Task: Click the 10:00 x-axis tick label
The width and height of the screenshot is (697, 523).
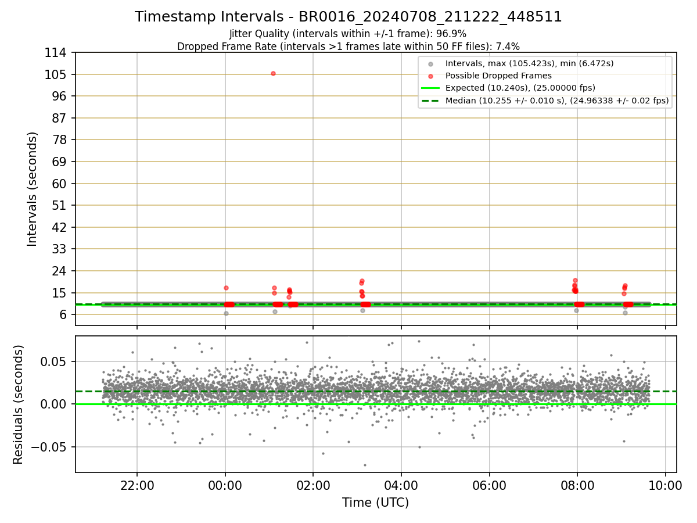Action: tap(666, 485)
